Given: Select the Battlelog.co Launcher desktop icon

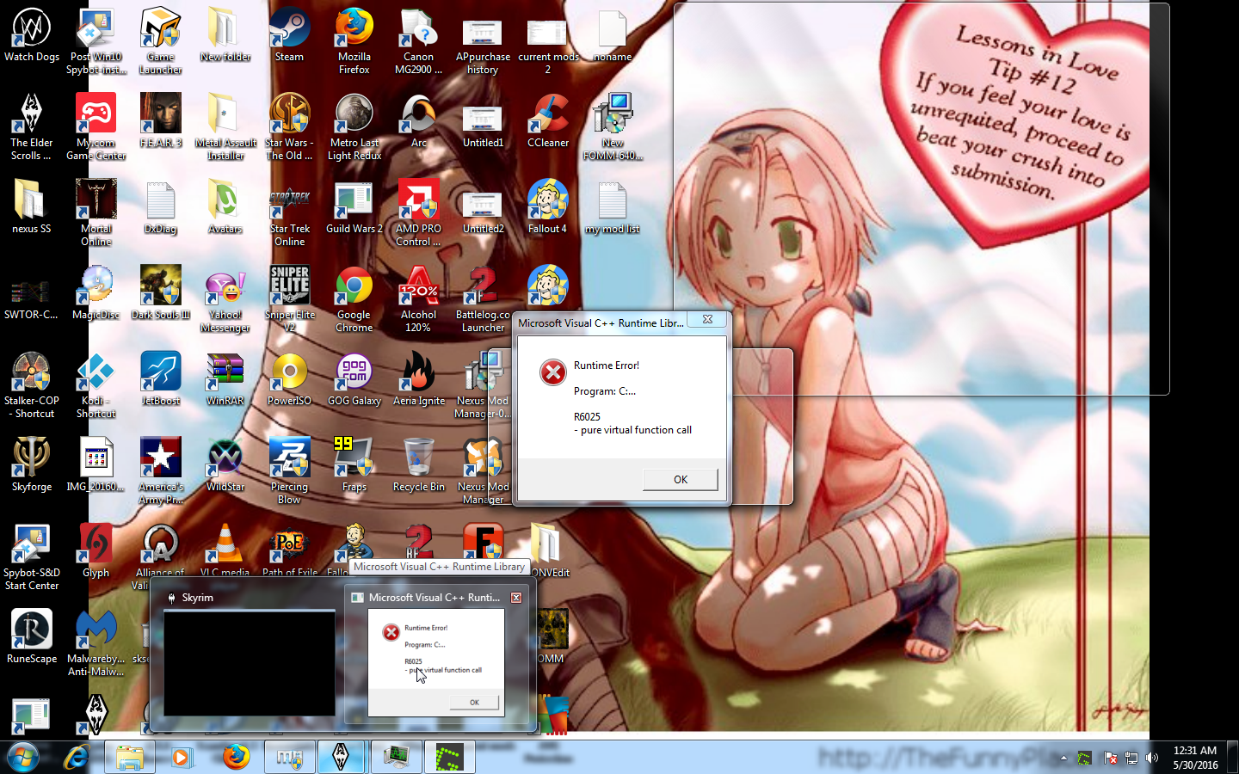Looking at the screenshot, I should (483, 299).
